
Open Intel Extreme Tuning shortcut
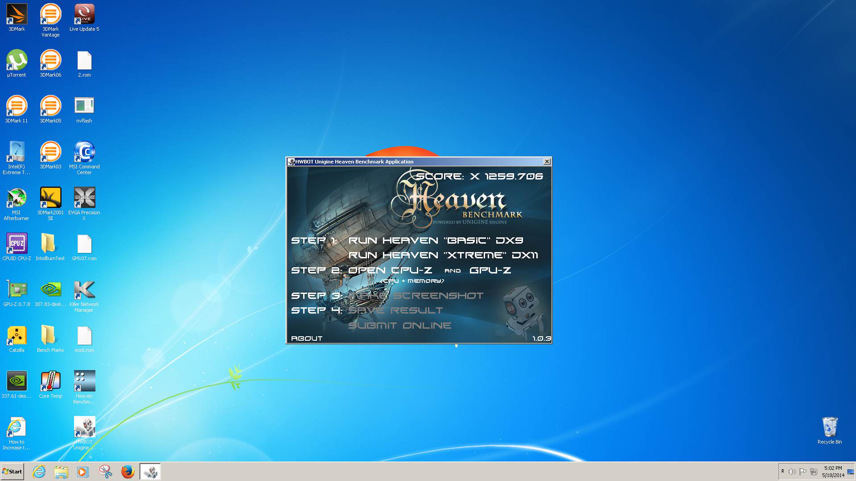click(16, 158)
